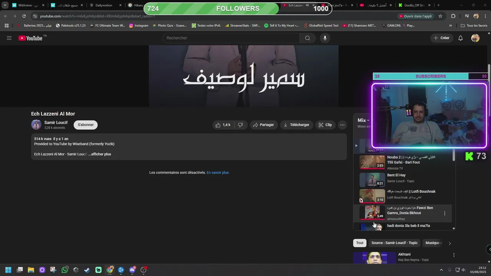Click the Télécharger button
Screen dimensions: 491x276
click(x=296, y=125)
